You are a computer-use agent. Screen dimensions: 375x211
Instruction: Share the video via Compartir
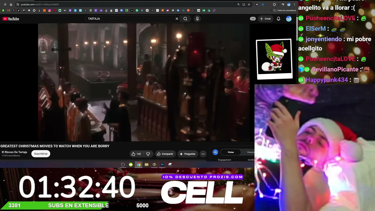point(165,154)
